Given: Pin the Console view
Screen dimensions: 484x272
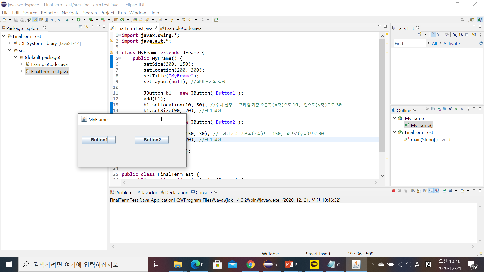Looking at the screenshot, I should 444,191.
